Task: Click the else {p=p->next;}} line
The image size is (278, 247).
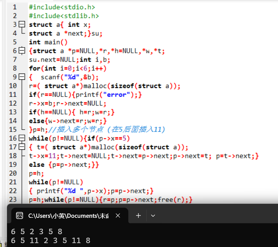Action: [x=64, y=165]
